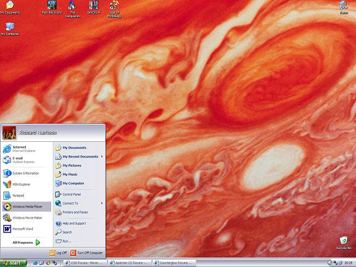The image size is (356, 267).
Task: Expand My Recent Documents submenu
Action: [80, 156]
